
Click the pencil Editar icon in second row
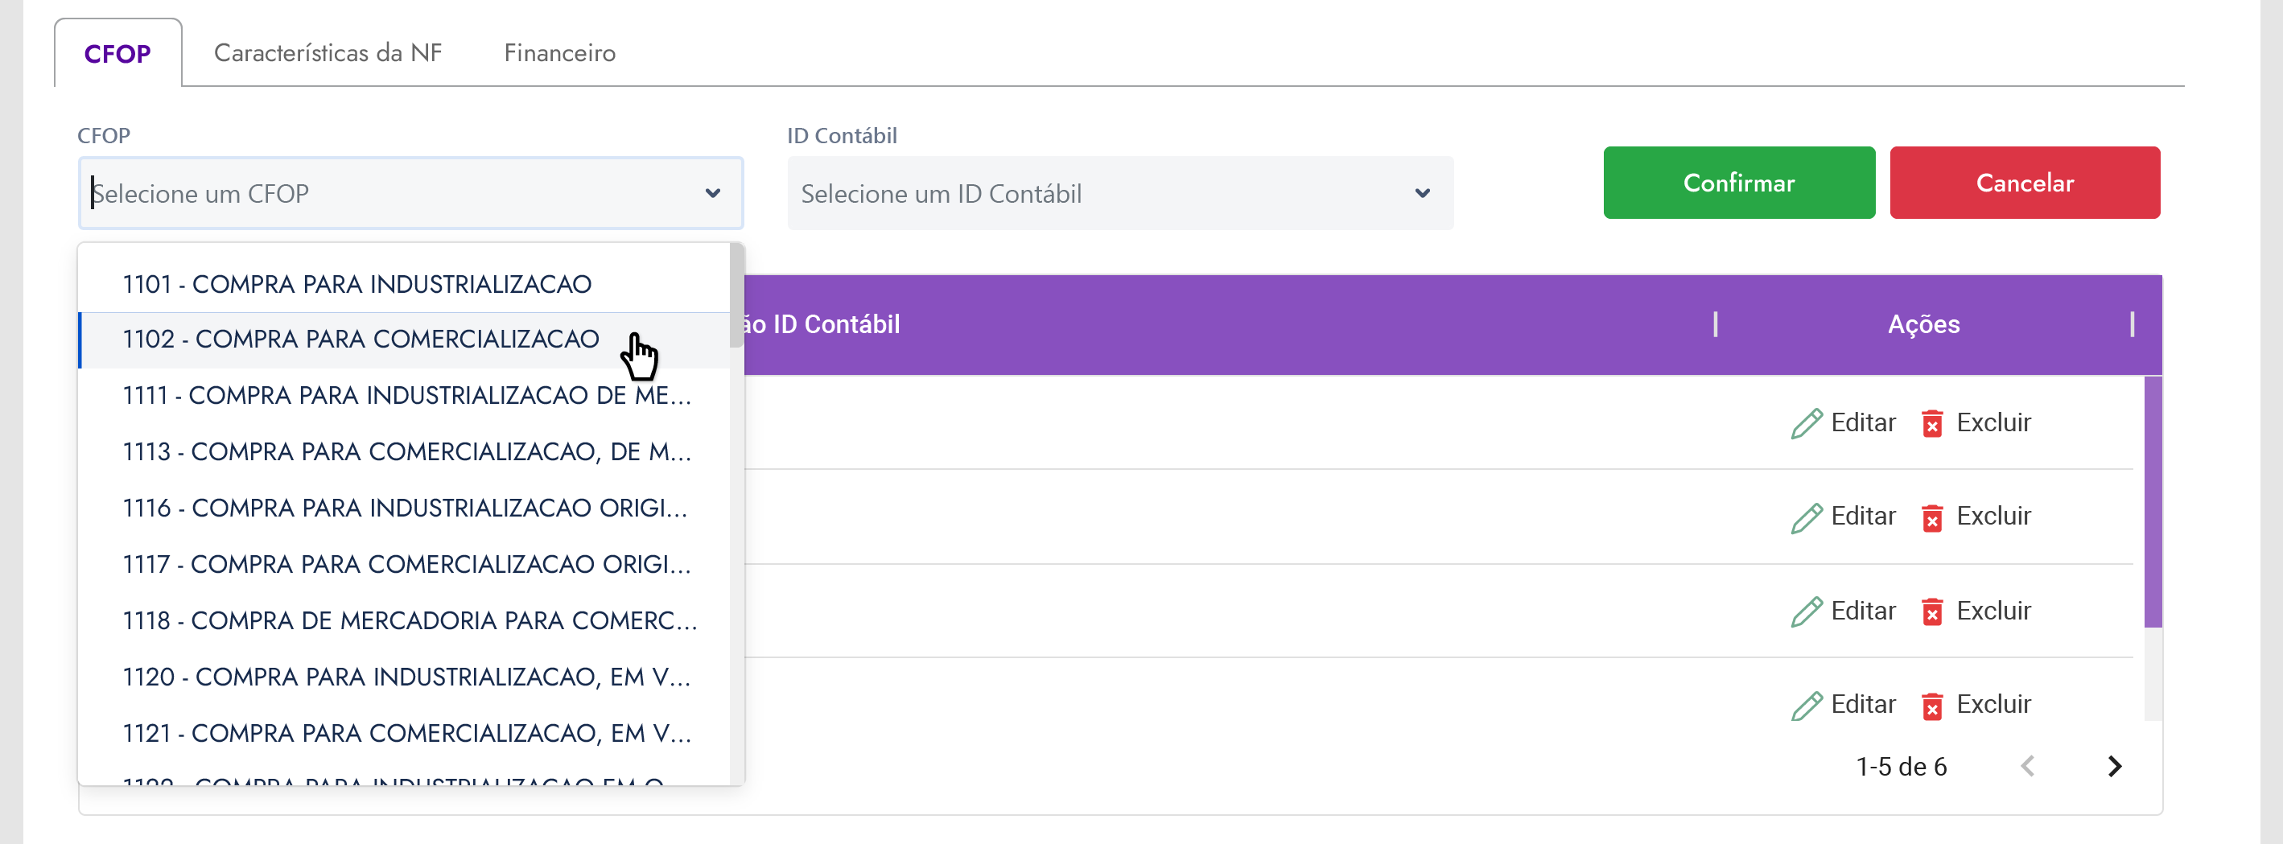coord(1806,517)
